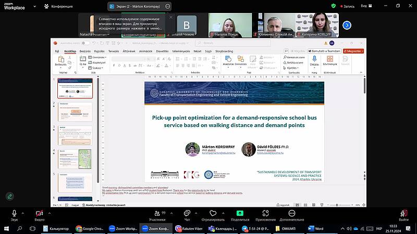Open the Отреагировать reactions button
Viewport: 417px width, 234px height.
click(213, 215)
